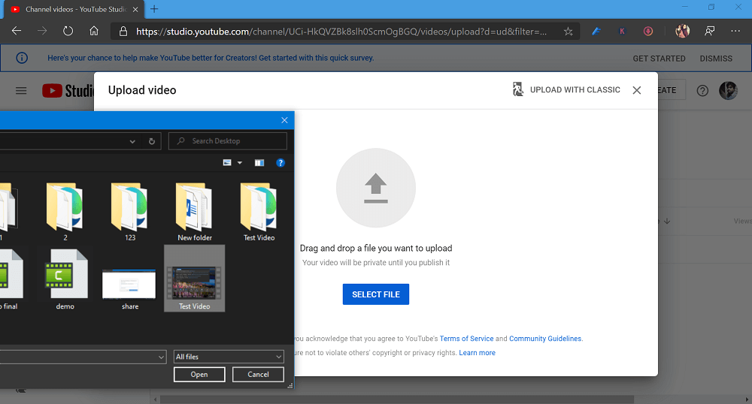Change view layout icon in file dialog

click(227, 163)
